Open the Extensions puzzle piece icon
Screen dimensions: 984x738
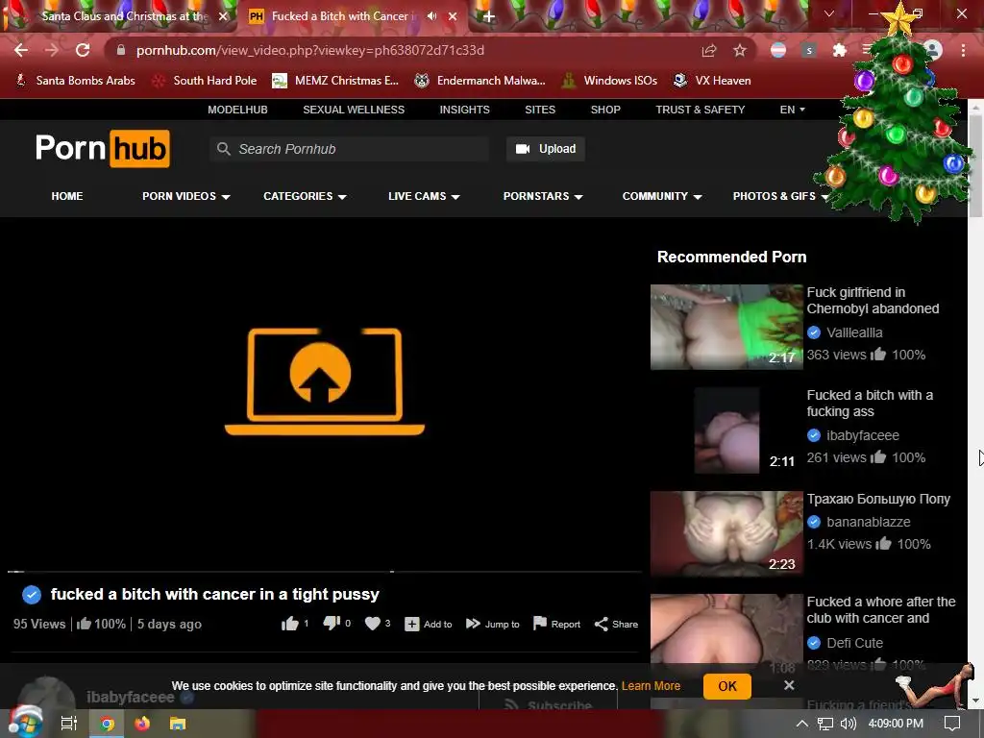[x=839, y=50]
